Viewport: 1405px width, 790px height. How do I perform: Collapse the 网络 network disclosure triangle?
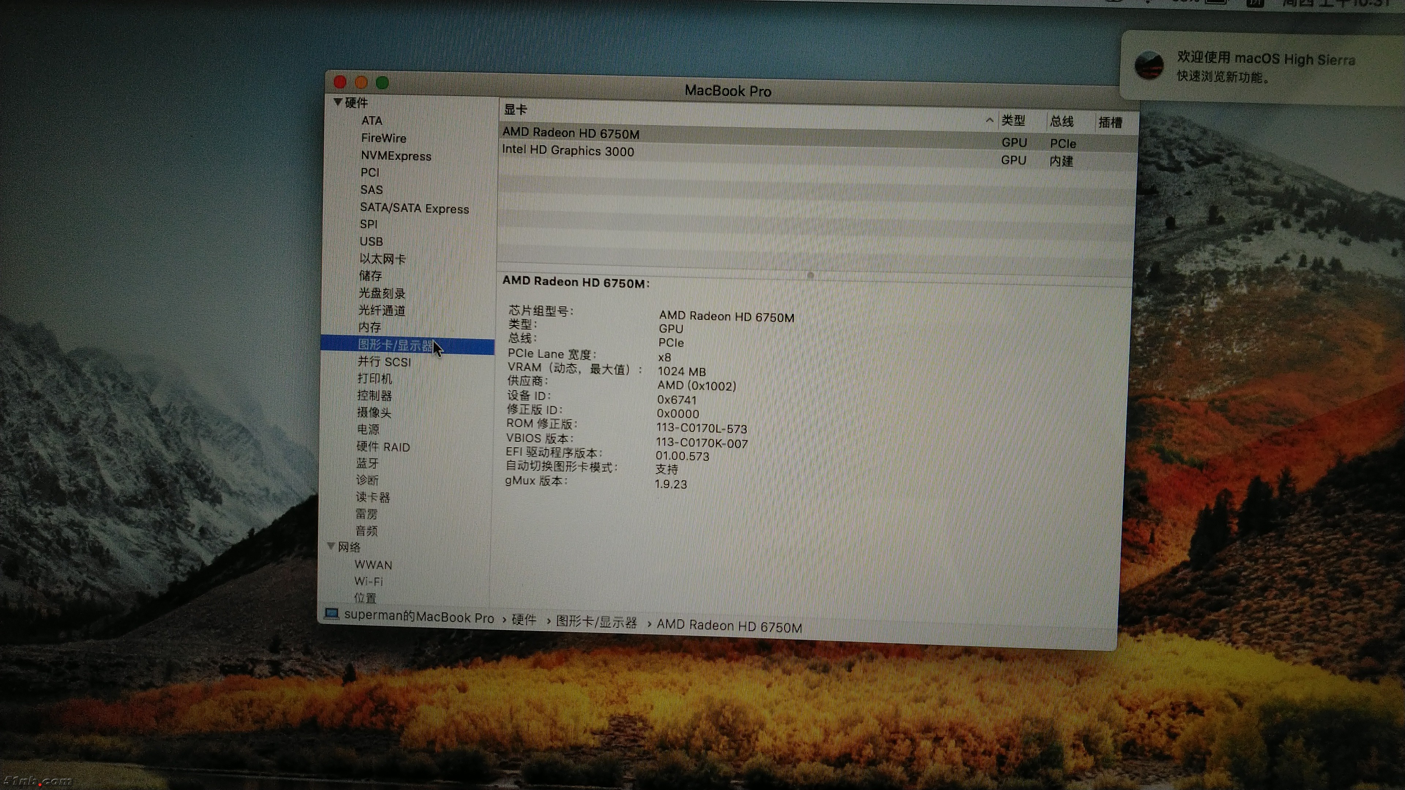coord(330,546)
